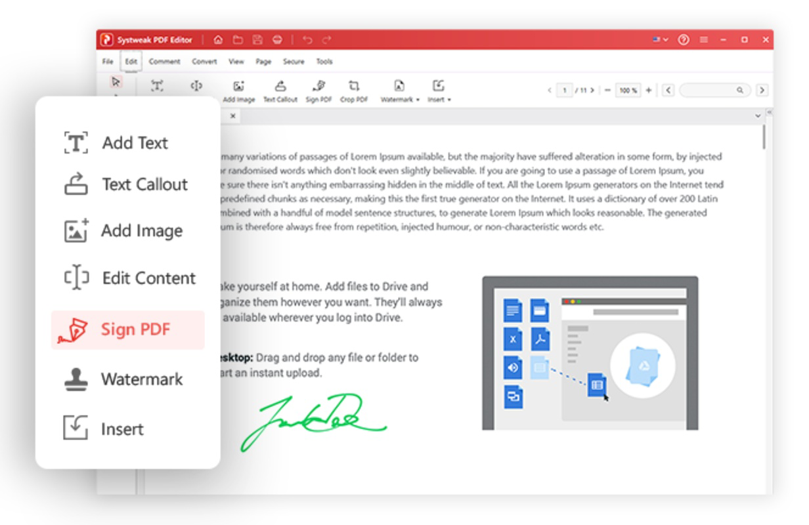This screenshot has height=525, width=809.
Task: Open the File menu
Action: [108, 62]
